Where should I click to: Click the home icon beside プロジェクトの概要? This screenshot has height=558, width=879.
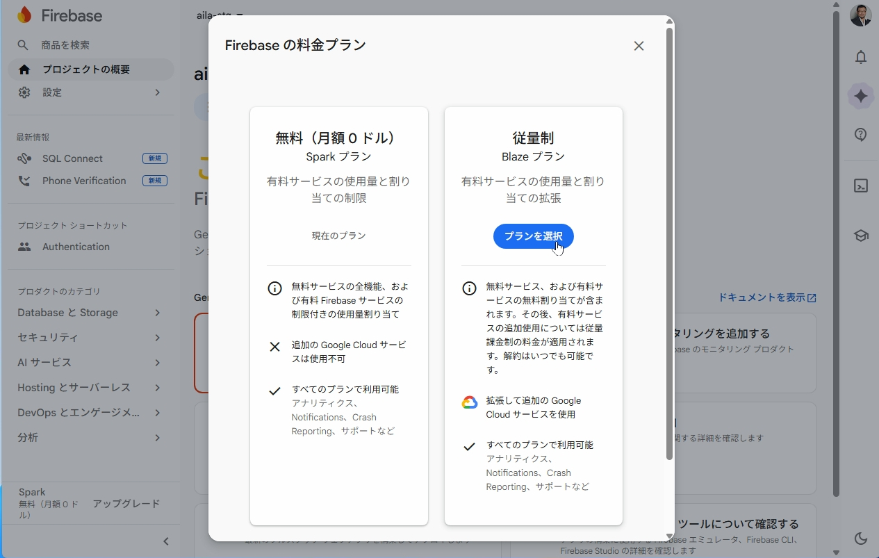tap(24, 69)
